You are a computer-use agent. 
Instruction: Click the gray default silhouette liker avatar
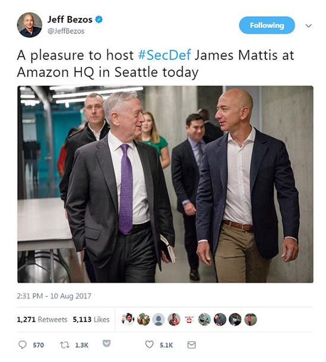[x=159, y=320]
